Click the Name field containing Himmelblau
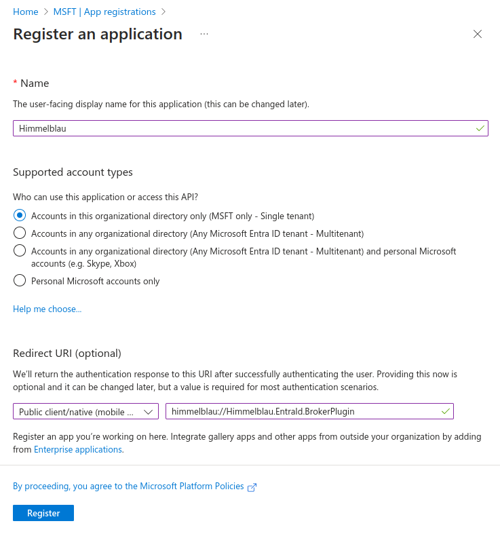The height and width of the screenshot is (534, 500). click(251, 128)
